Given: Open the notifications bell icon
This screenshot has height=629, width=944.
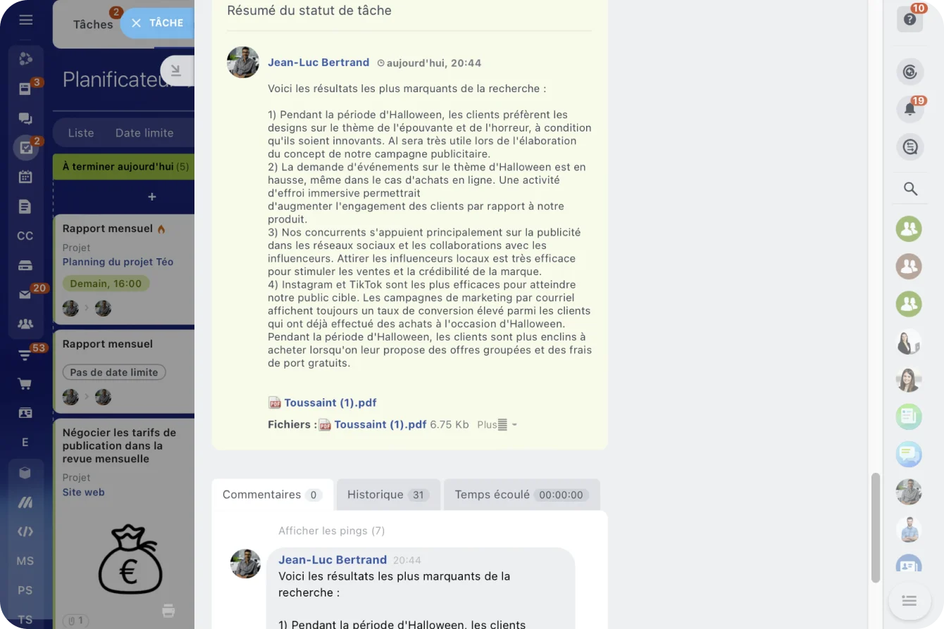Looking at the screenshot, I should [x=909, y=109].
